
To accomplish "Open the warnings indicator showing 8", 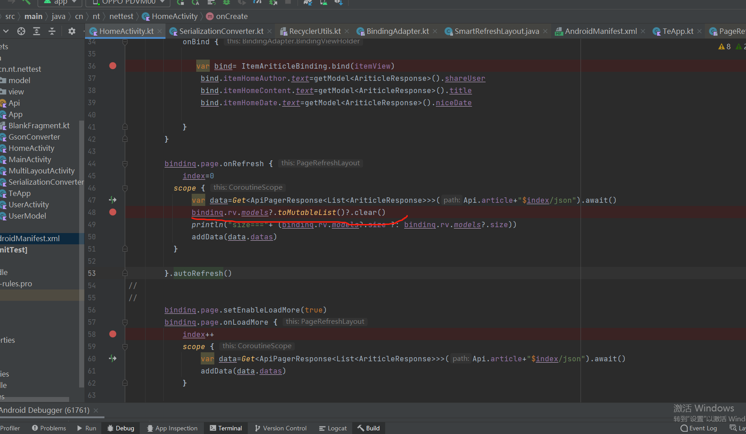I will point(724,47).
